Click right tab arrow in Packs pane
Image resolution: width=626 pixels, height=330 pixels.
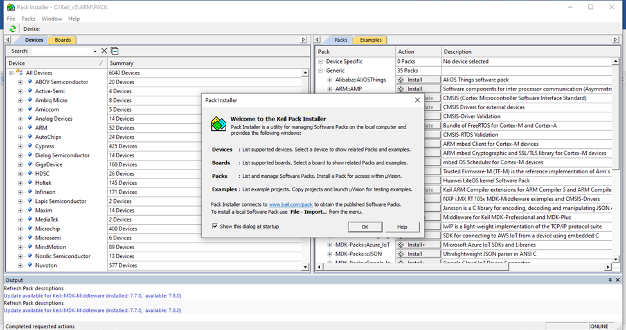tap(615, 40)
